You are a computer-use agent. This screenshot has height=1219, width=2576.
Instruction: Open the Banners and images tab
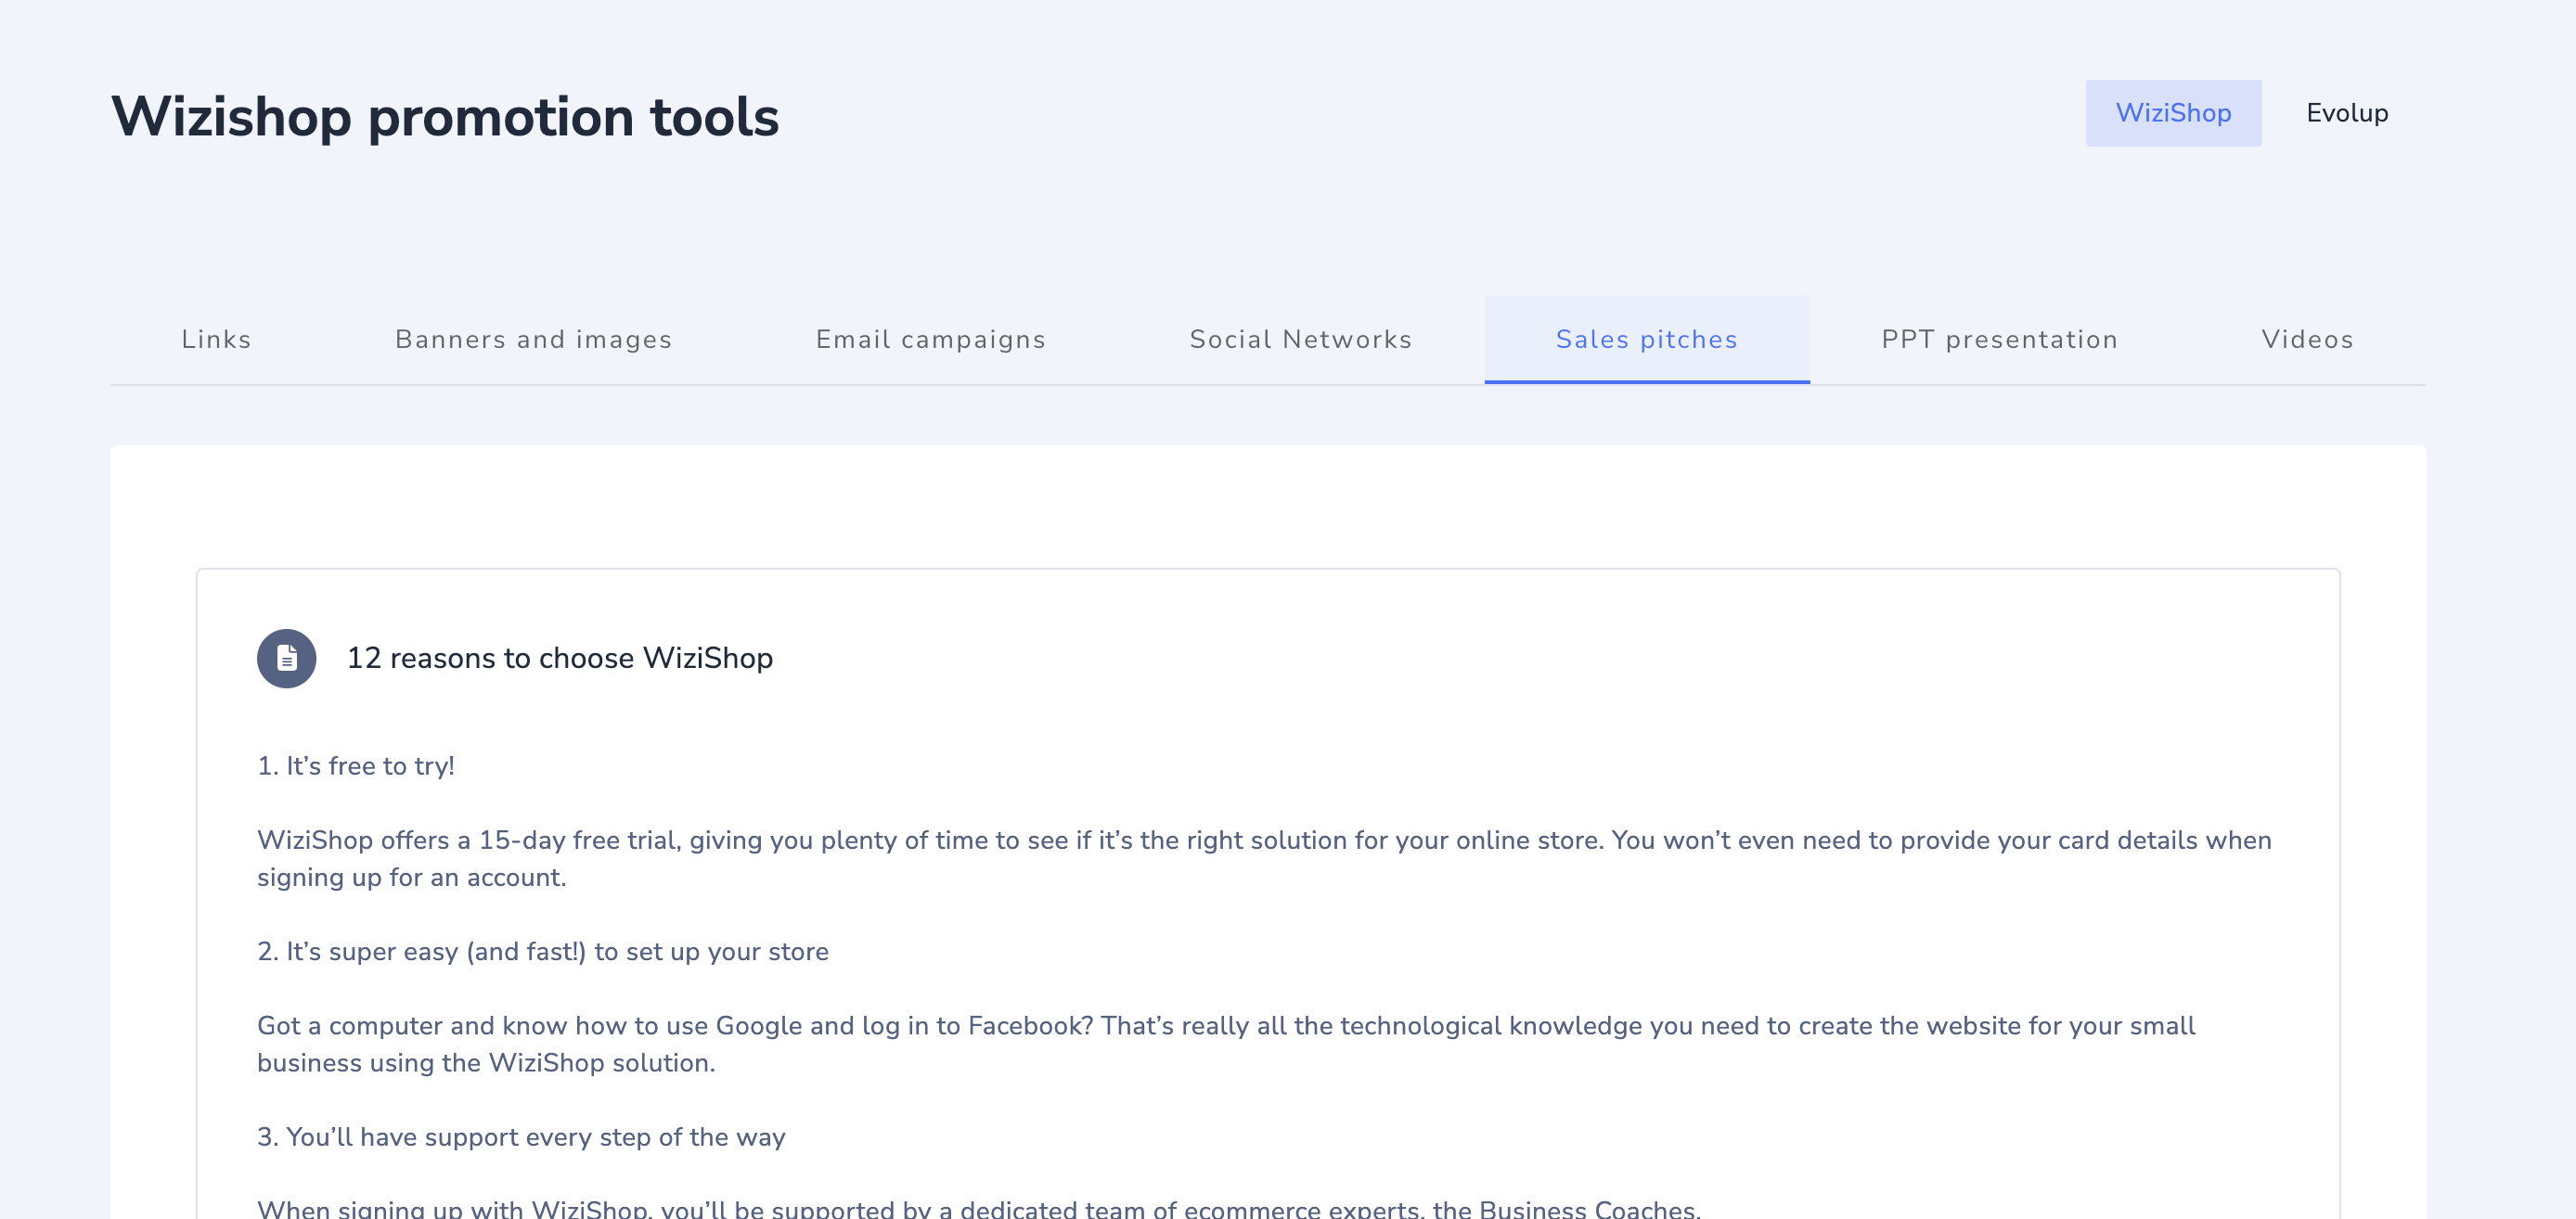533,339
